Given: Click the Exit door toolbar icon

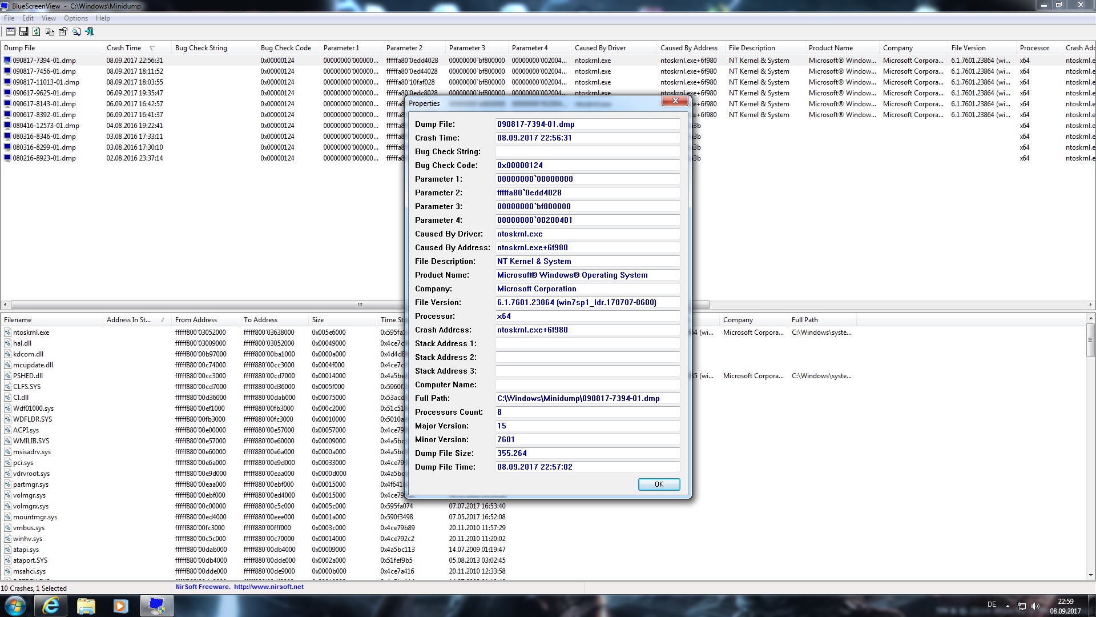Looking at the screenshot, I should point(90,31).
